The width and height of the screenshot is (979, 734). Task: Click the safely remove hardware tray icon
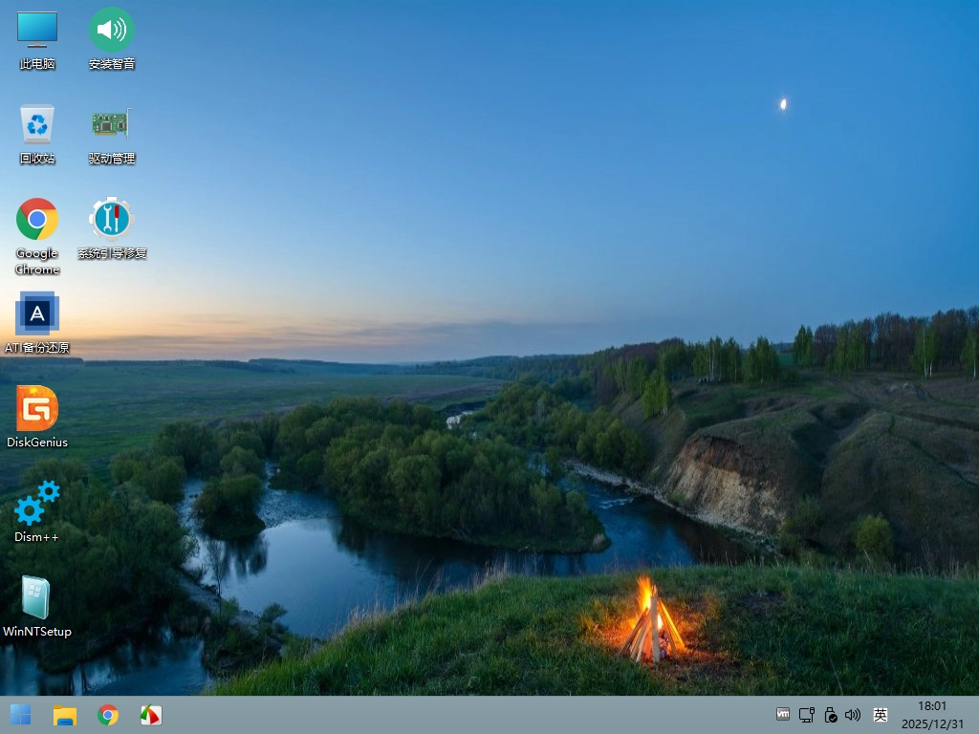(830, 715)
